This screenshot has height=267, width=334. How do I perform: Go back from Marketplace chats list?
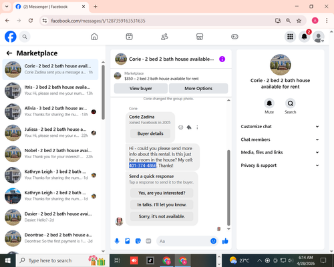pos(9,53)
